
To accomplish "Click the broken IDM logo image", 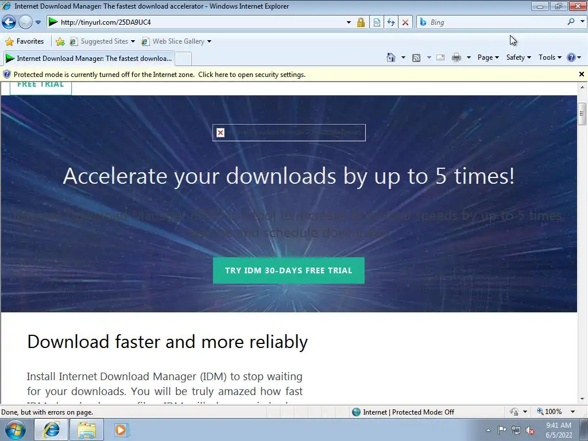I will point(289,133).
